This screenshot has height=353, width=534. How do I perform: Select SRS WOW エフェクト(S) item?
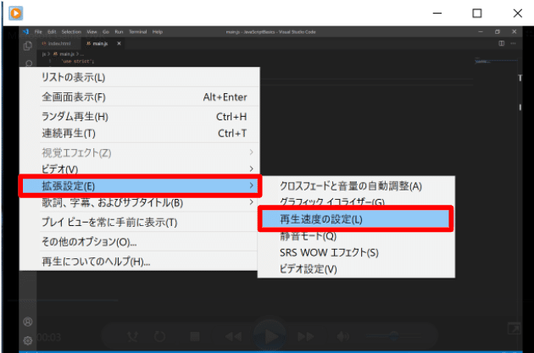[356, 252]
